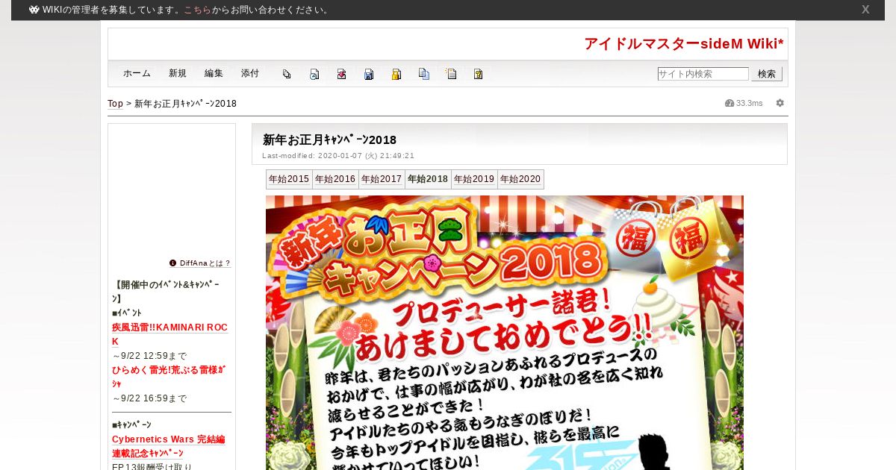Open the 添付 menu item
Image resolution: width=896 pixels, height=470 pixels.
[x=250, y=74]
